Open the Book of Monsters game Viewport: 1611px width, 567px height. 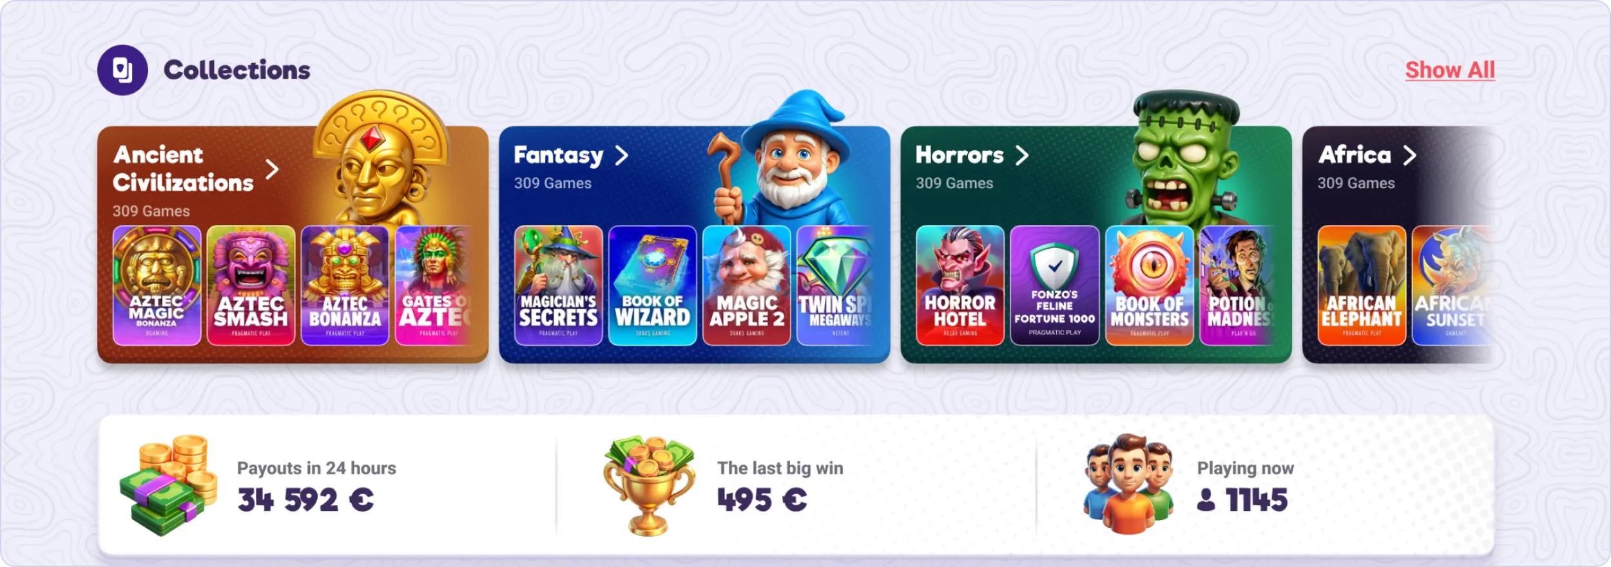click(1150, 285)
